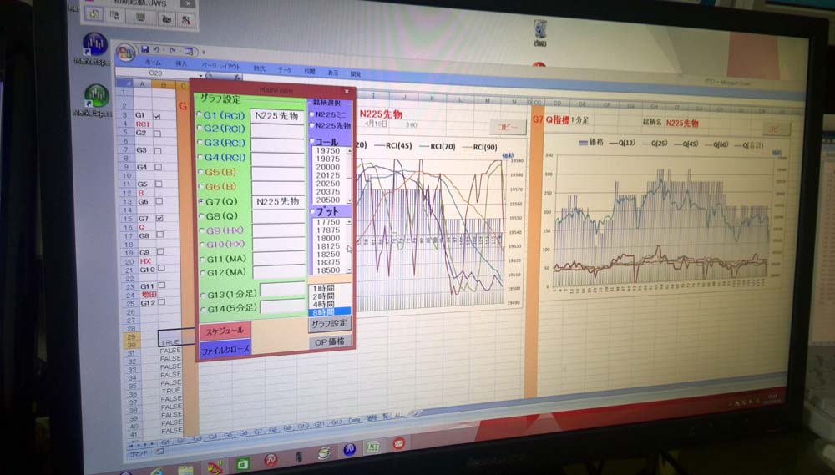Switch to Excel via its taskbar icon

[373, 447]
